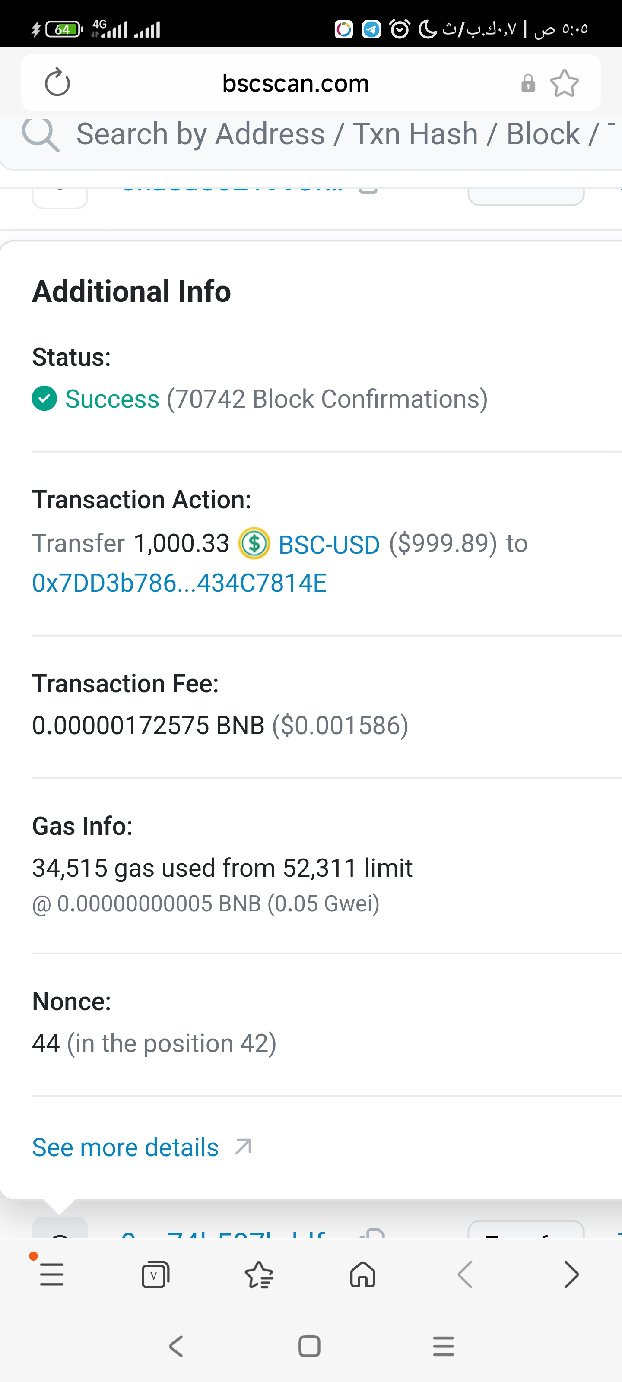This screenshot has height=1382, width=622.
Task: Click the BSC-USD token icon
Action: (254, 543)
